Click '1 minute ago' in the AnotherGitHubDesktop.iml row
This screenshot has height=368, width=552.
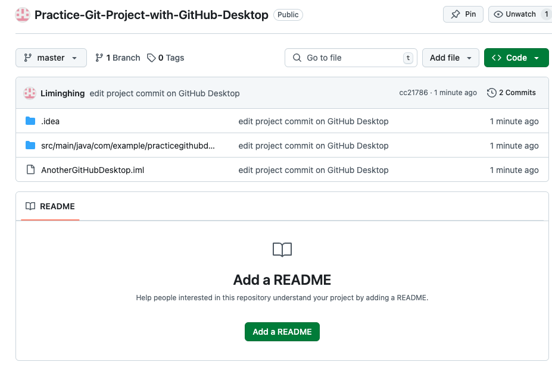tap(514, 170)
